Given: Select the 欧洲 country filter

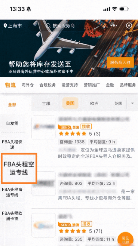Looking at the screenshot, I should pyautogui.click(x=94, y=103).
